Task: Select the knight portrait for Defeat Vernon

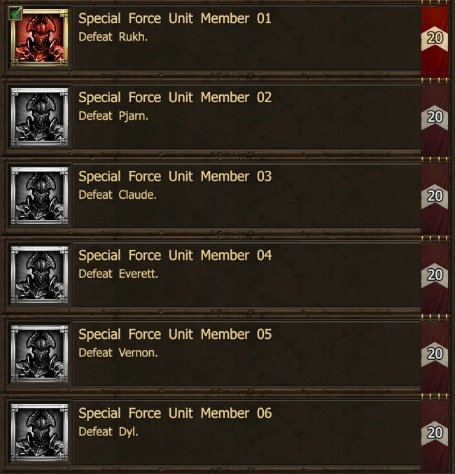Action: pos(40,354)
